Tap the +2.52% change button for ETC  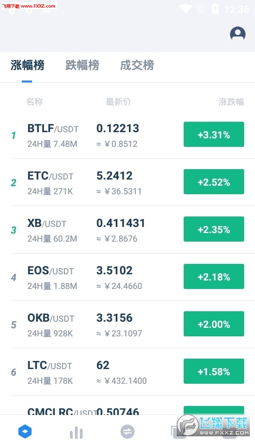(x=214, y=182)
